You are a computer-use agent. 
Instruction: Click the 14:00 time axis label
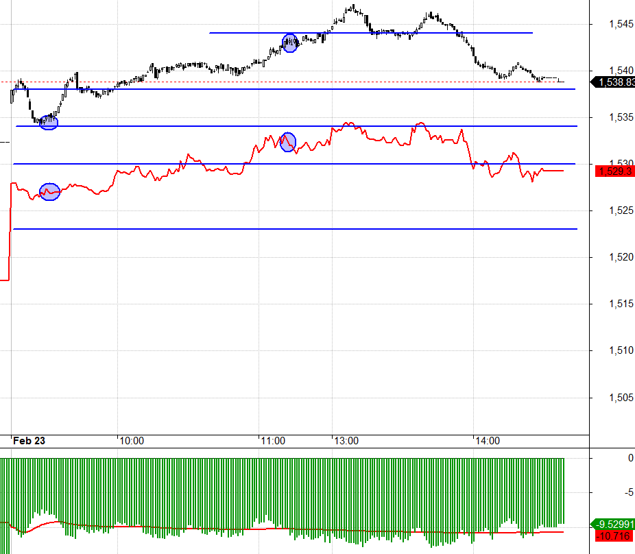pyautogui.click(x=488, y=441)
